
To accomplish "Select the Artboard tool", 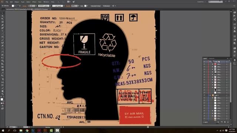I will point(3,85).
